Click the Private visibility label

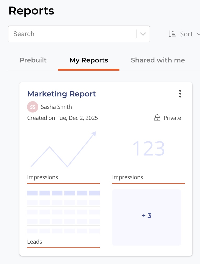point(172,118)
